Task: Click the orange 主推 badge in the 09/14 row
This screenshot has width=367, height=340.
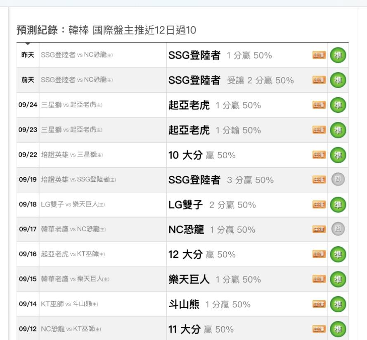Action: pos(319,304)
